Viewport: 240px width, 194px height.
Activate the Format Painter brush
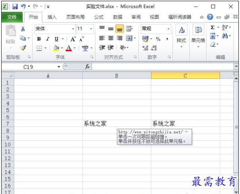23,48
